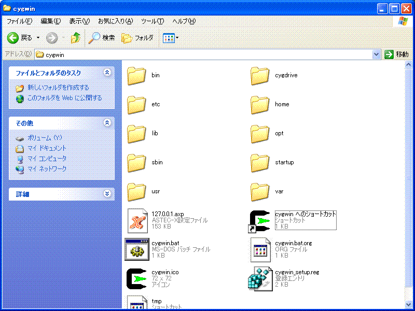The image size is (415, 311).
Task: Click the lib folder icon
Action: [136, 134]
